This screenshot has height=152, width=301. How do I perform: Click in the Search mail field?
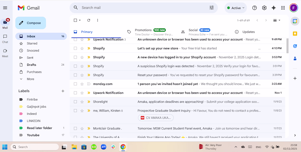click(x=144, y=8)
